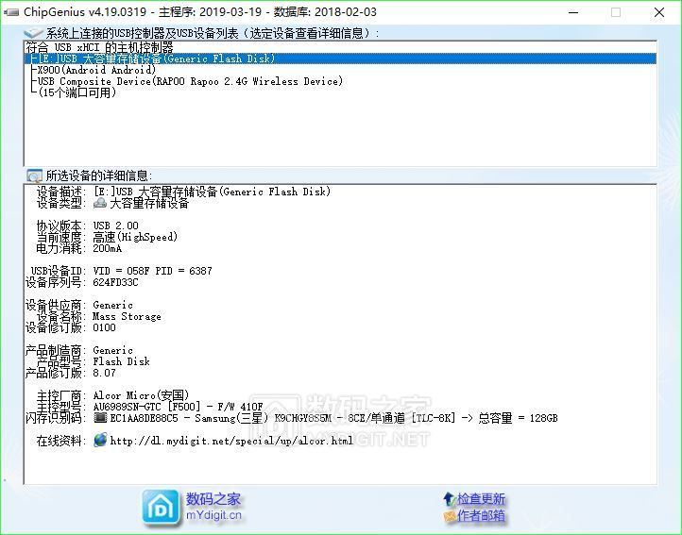This screenshot has width=682, height=535.
Task: Select the [E:] Generic Flash Disk device row
Action: 340,59
